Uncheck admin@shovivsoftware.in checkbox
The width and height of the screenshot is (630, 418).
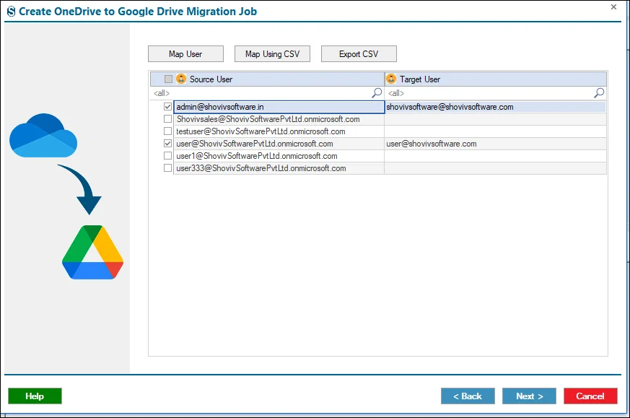pos(167,107)
